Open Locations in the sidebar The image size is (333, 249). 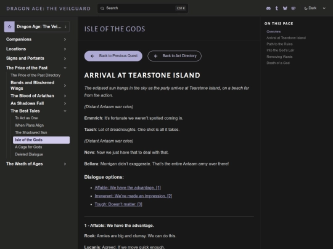click(x=16, y=49)
